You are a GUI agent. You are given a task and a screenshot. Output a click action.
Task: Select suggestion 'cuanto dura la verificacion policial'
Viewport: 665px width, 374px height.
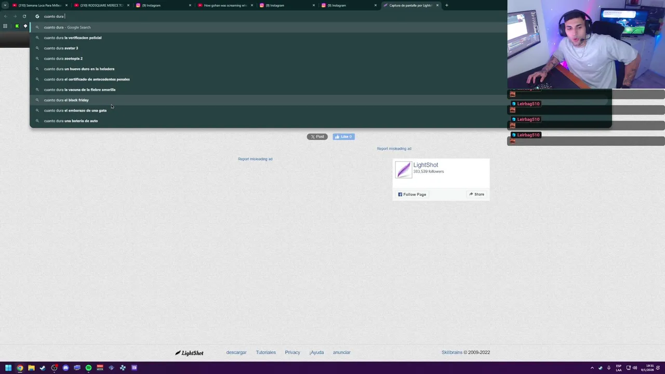[x=268, y=37]
